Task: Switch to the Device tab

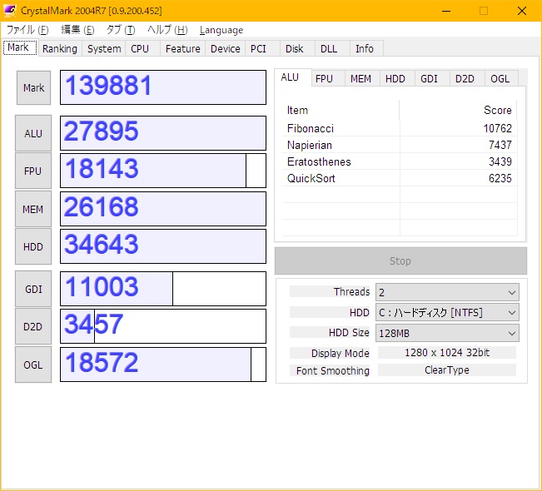Action: [226, 49]
